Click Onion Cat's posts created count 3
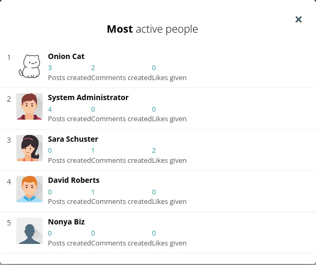Viewport: 316px width, 265px height. (50, 68)
